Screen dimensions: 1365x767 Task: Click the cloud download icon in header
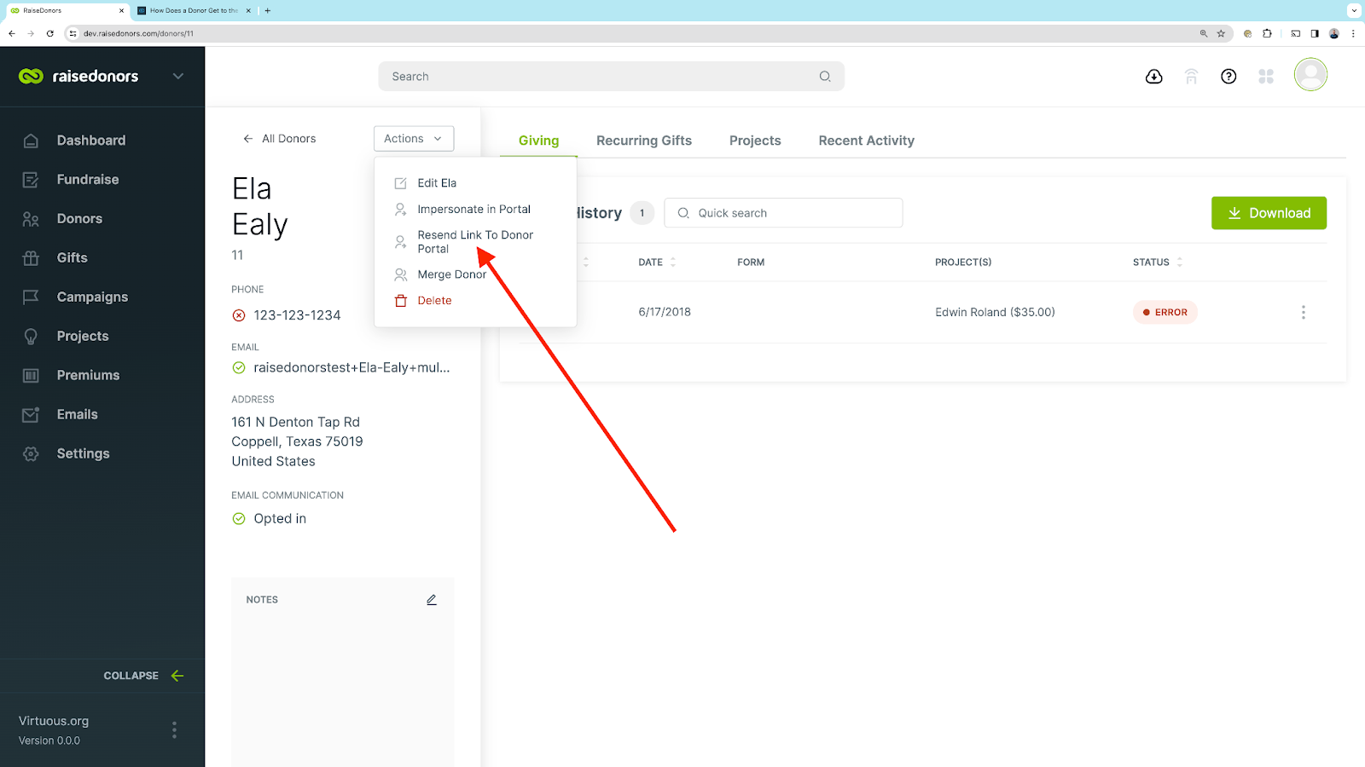[1153, 77]
